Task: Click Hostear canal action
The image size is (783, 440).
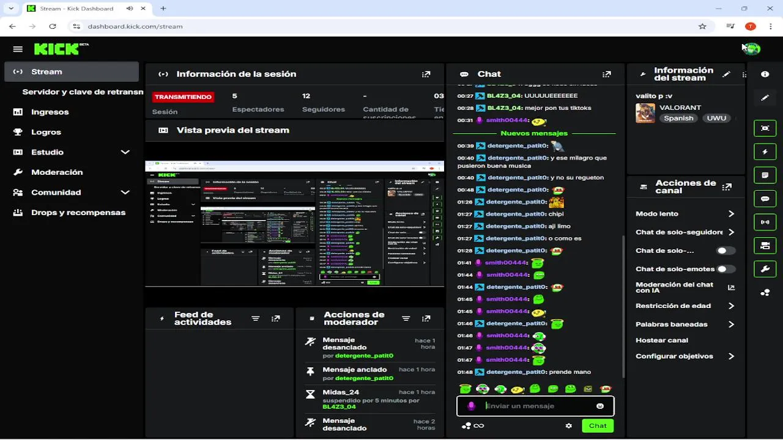Action: click(x=662, y=340)
